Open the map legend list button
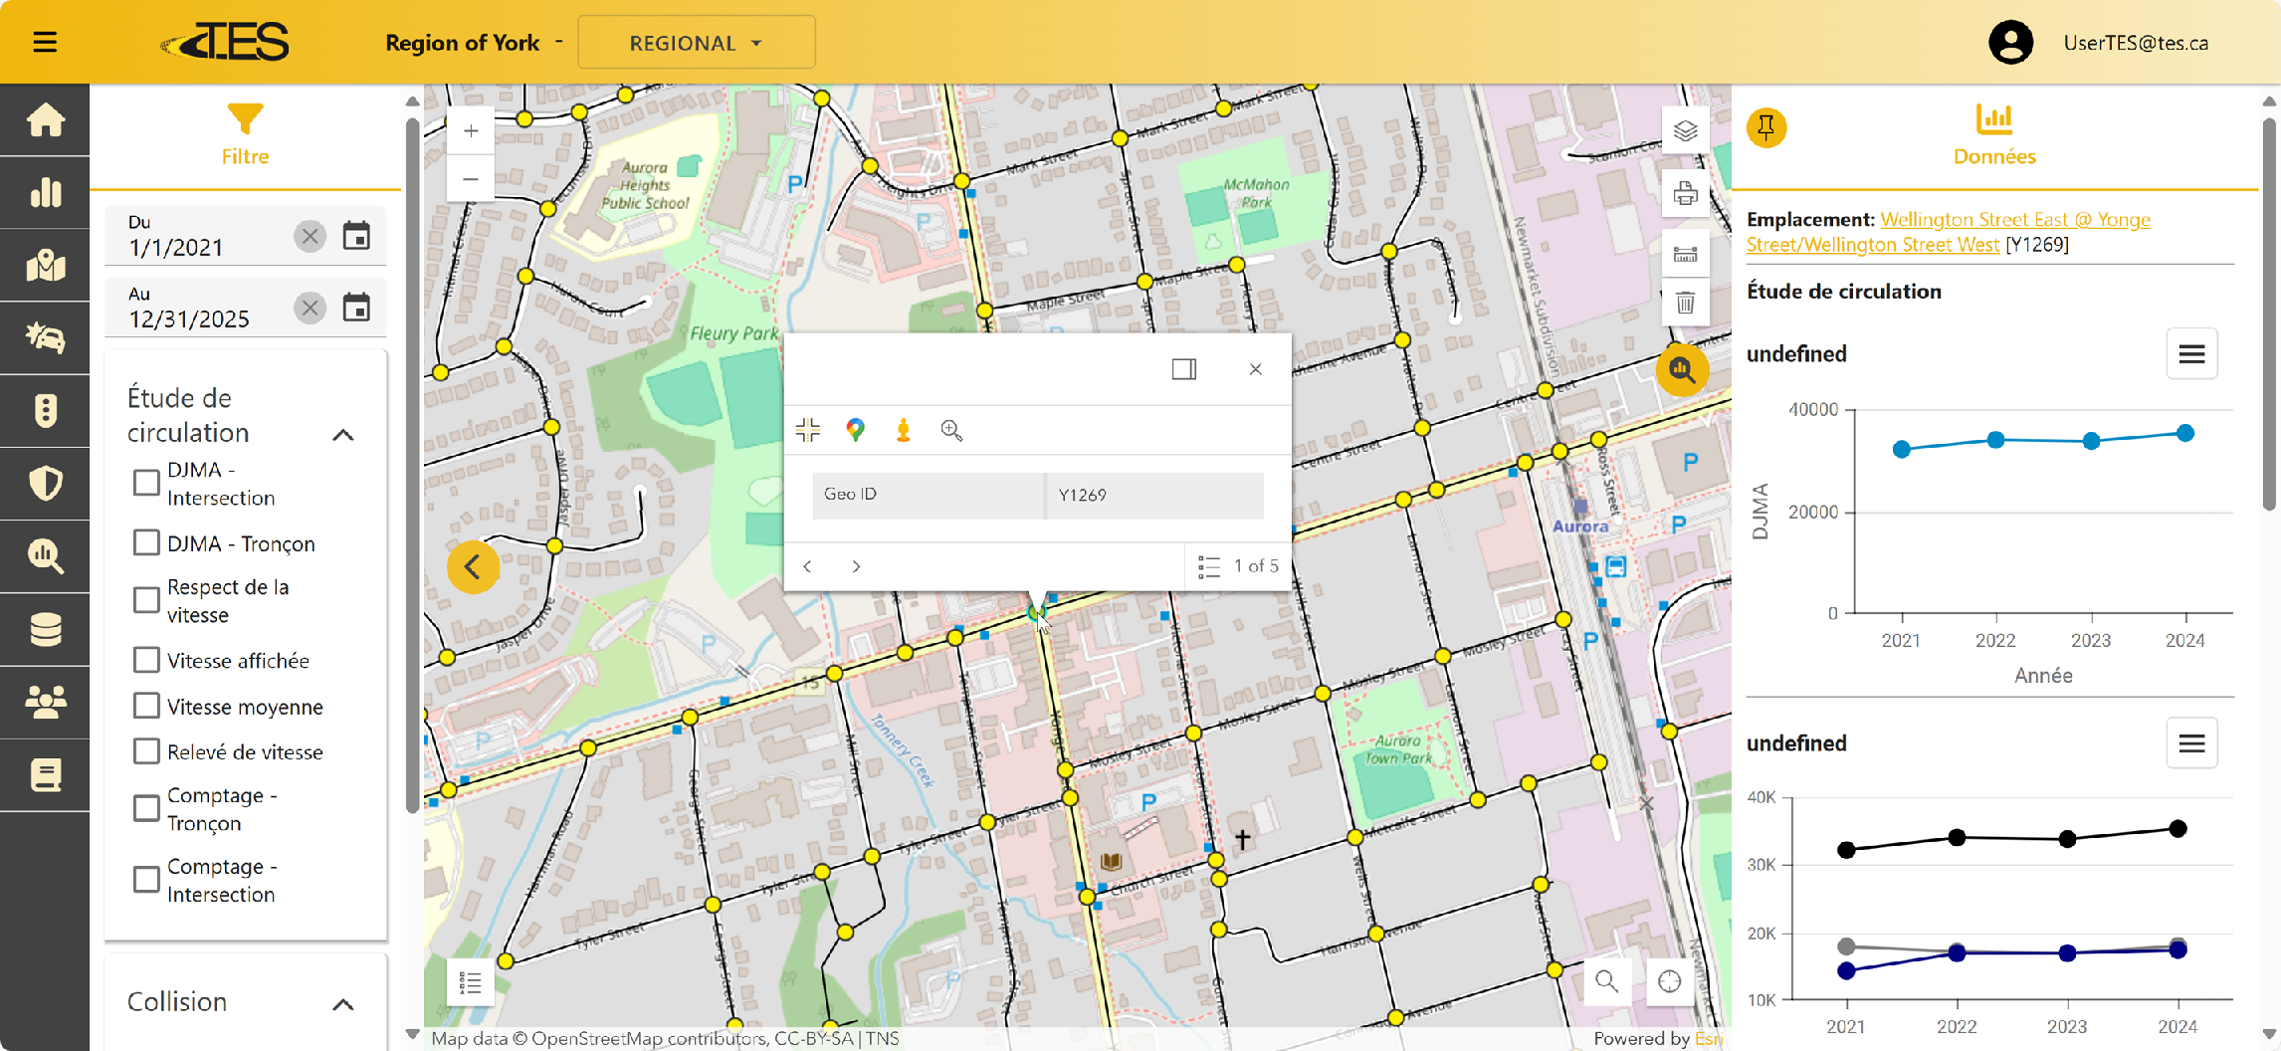 point(471,982)
